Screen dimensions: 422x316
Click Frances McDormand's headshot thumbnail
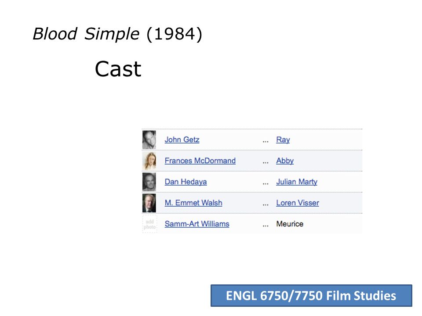[149, 161]
